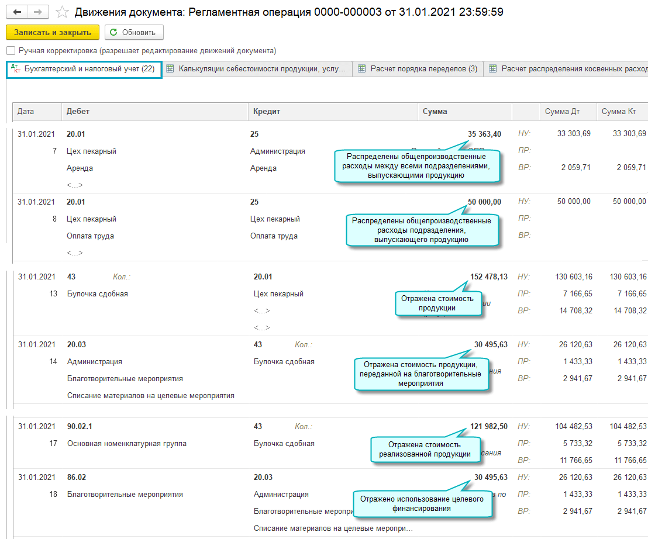The height and width of the screenshot is (539, 648).
Task: Select Оплата труда in the debit column
Action: [x=90, y=236]
